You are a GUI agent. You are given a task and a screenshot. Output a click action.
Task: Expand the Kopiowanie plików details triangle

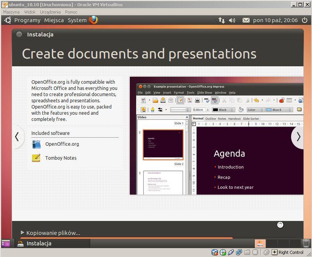[22, 233]
